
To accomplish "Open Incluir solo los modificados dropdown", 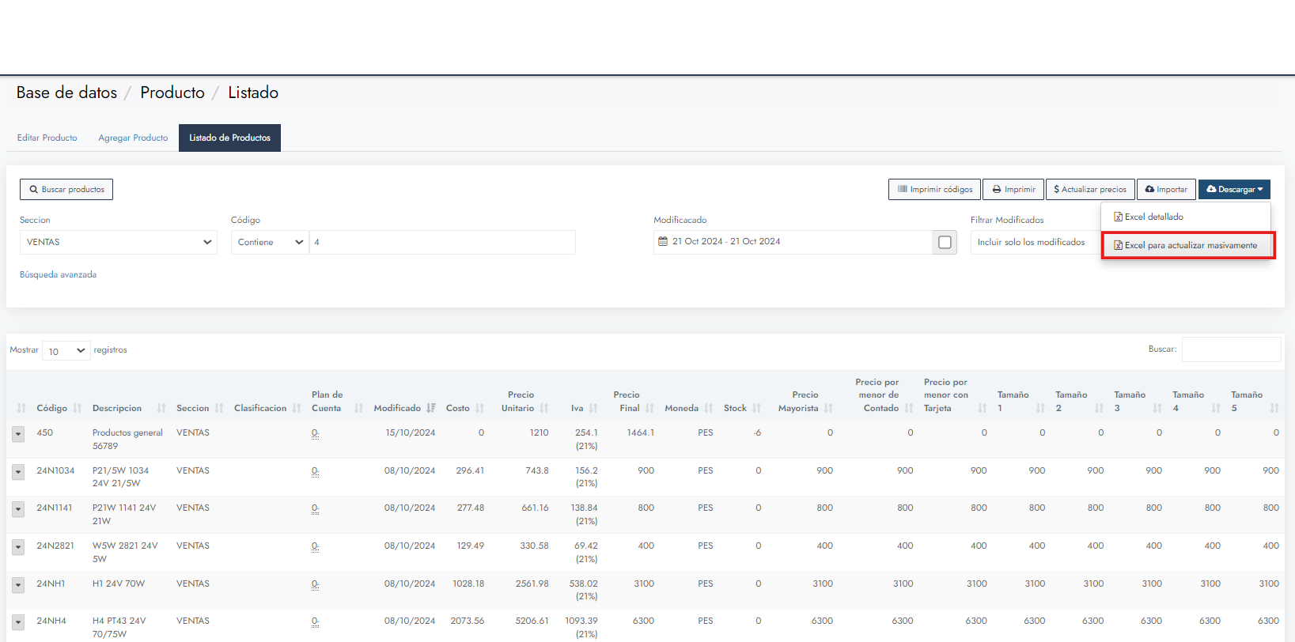I will click(1035, 242).
